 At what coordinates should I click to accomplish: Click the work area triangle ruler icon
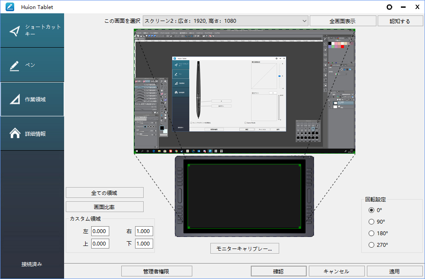pos(15,100)
